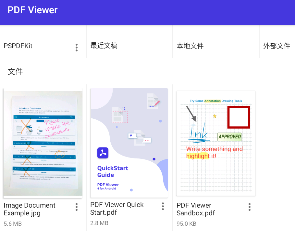The width and height of the screenshot is (295, 238).
Task: Select the Image Document Example.jpg file name
Action: (30, 209)
